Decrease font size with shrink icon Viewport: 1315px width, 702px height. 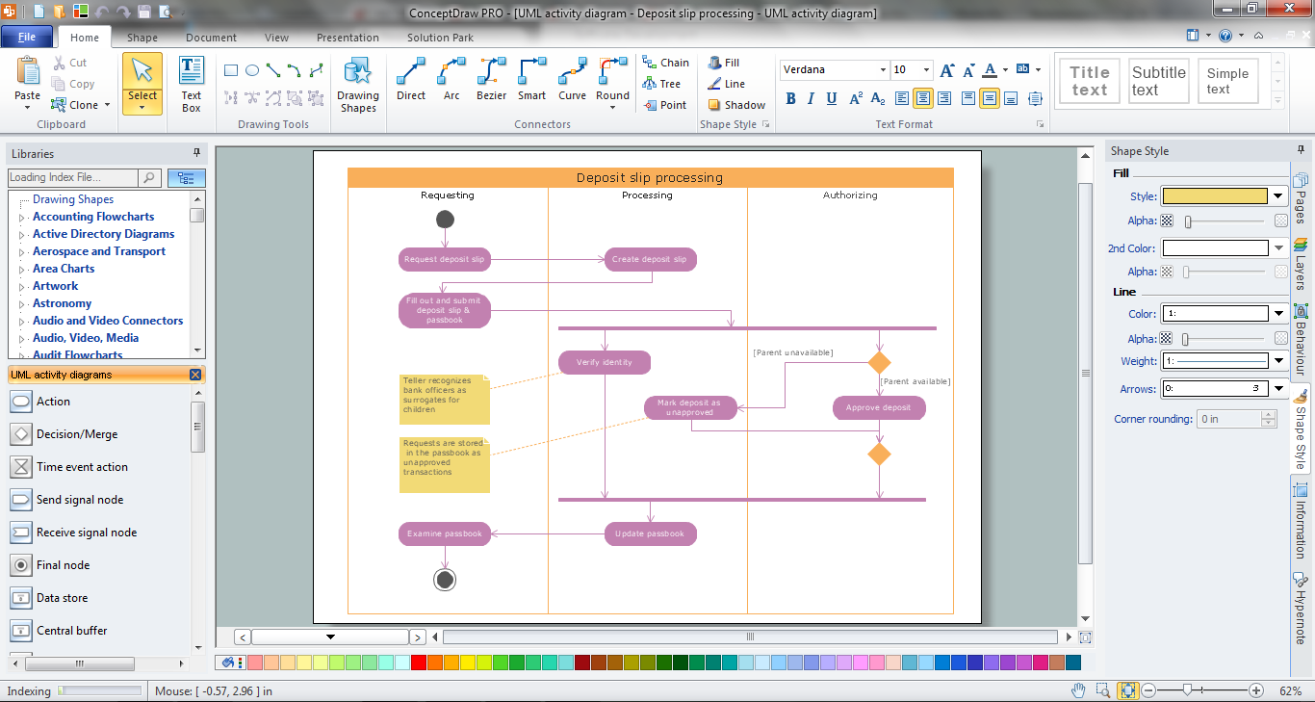(968, 70)
